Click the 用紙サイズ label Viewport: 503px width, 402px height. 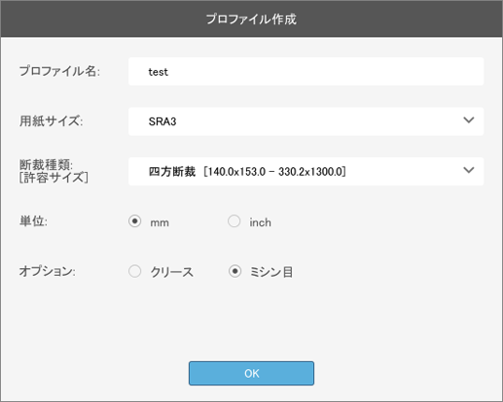52,121
